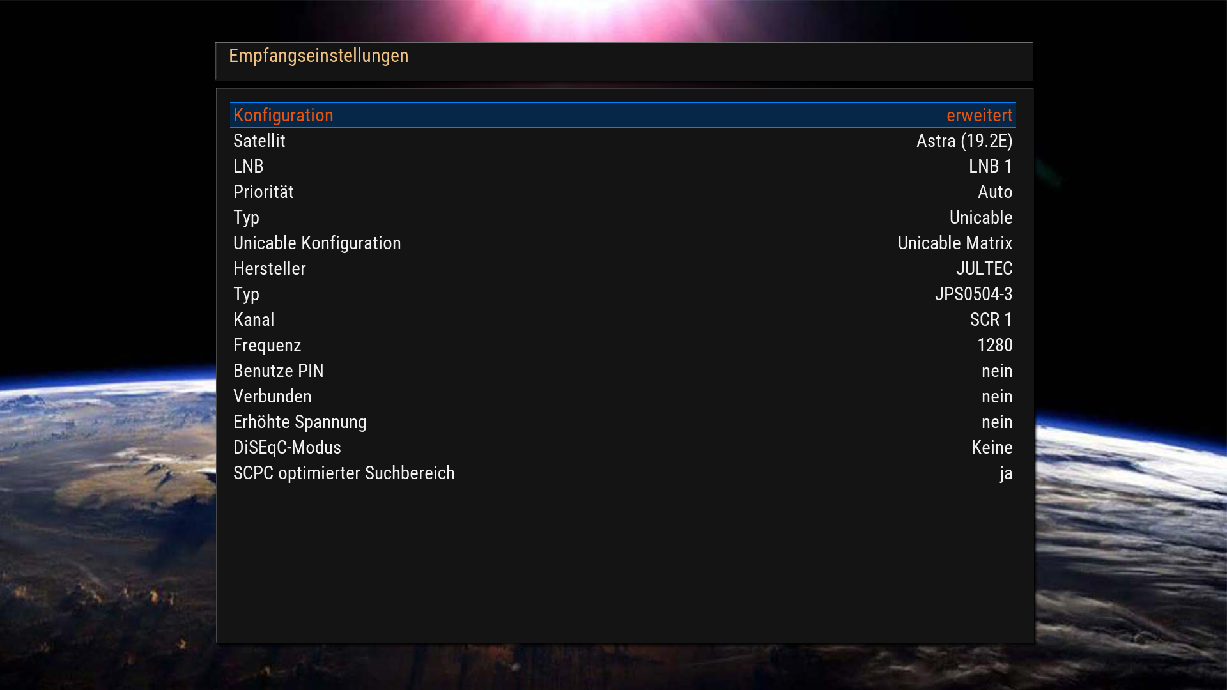Screen dimensions: 1227x690
Task: Change the Hersteller JULTEC setting
Action: pos(984,269)
